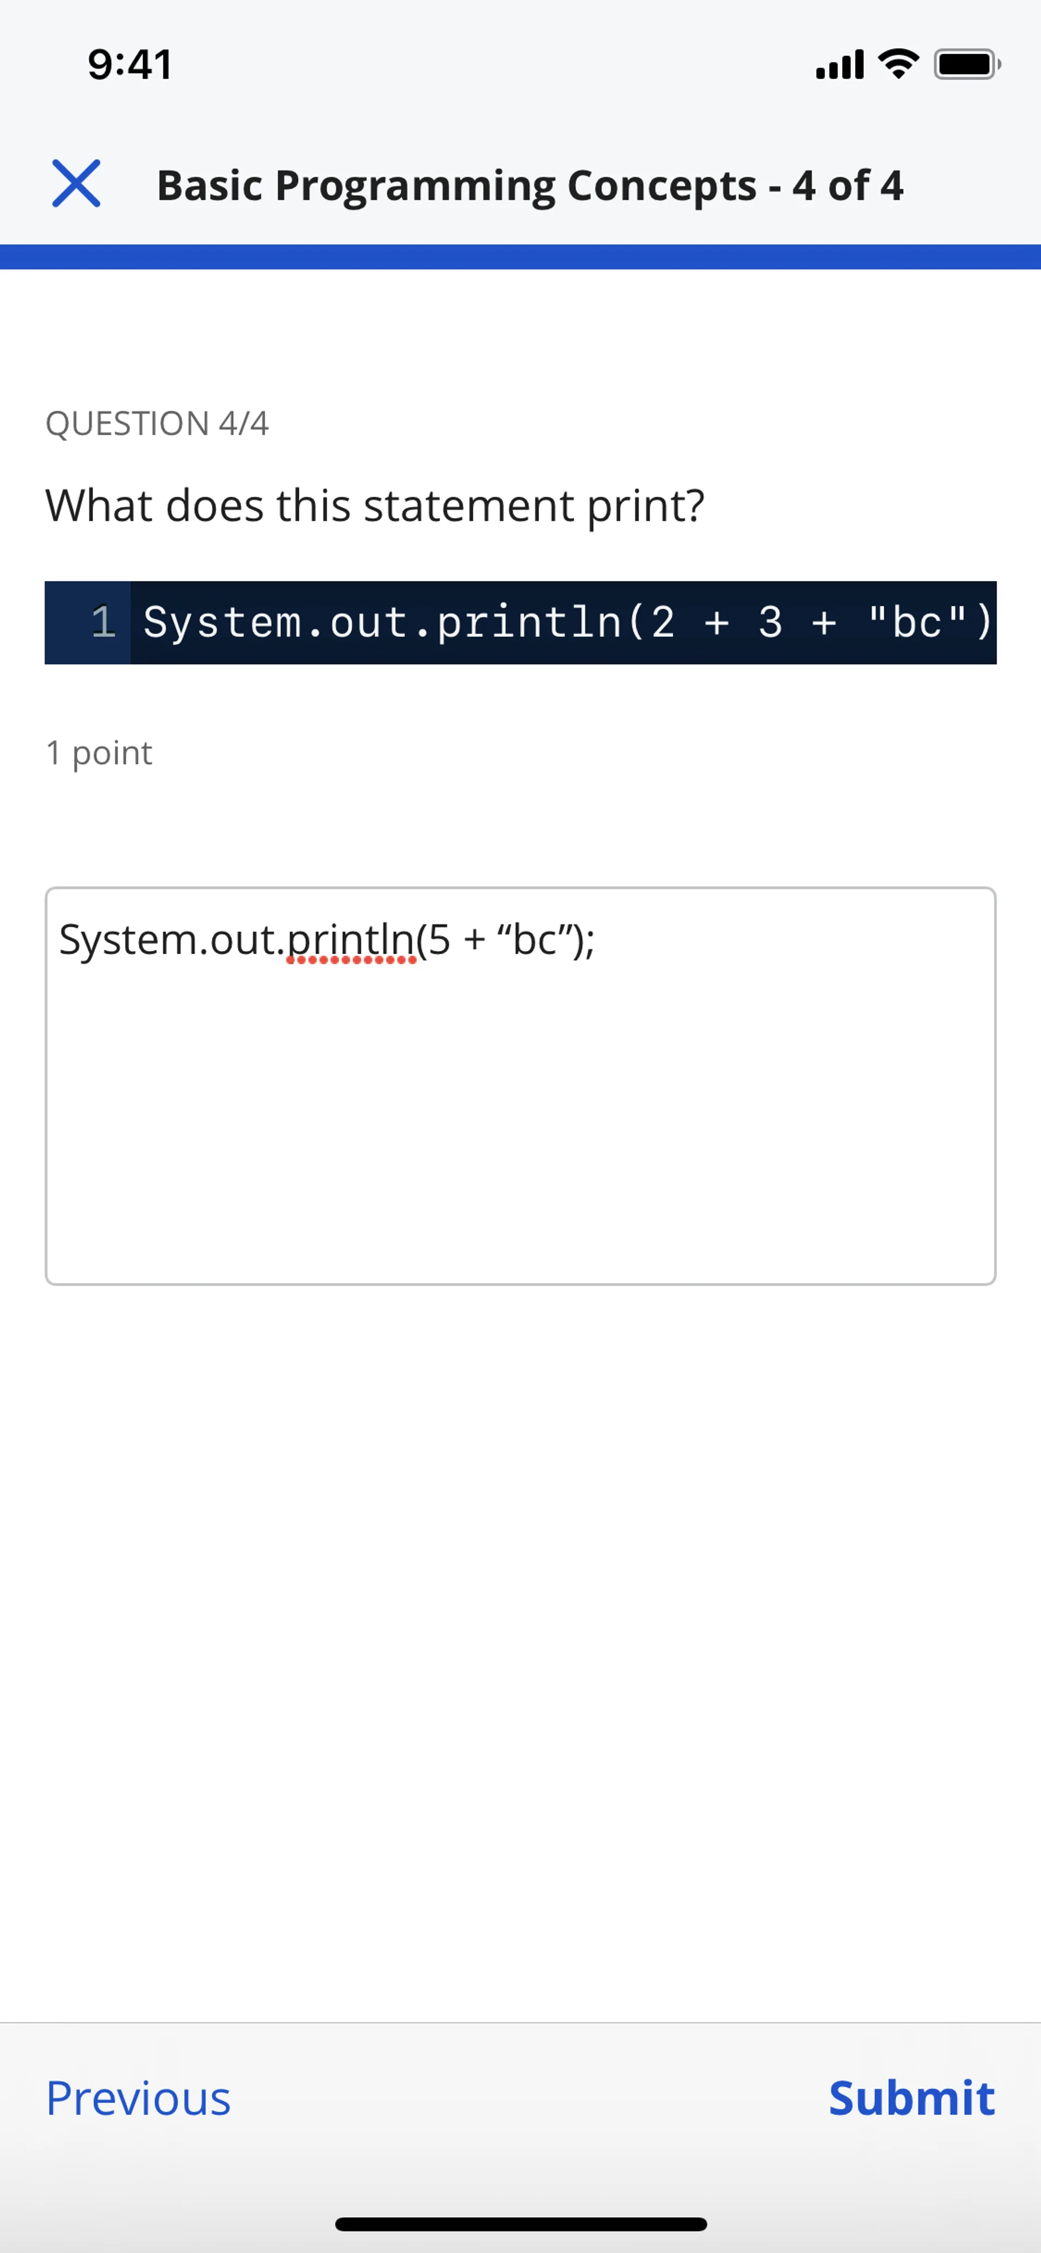Go back with the Previous link

tap(138, 2097)
